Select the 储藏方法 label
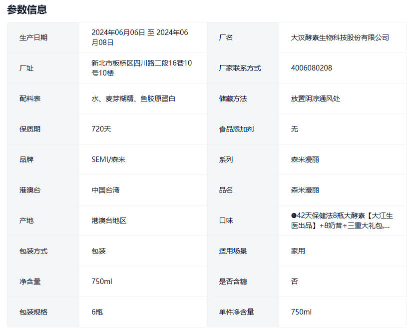 pyautogui.click(x=233, y=98)
